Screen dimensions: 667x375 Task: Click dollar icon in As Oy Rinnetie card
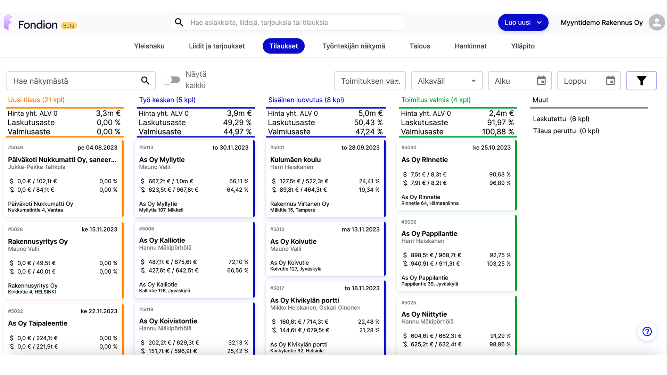pos(405,174)
